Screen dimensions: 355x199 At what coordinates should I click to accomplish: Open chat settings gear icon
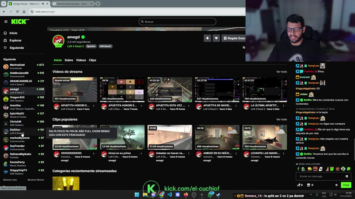pos(336,185)
